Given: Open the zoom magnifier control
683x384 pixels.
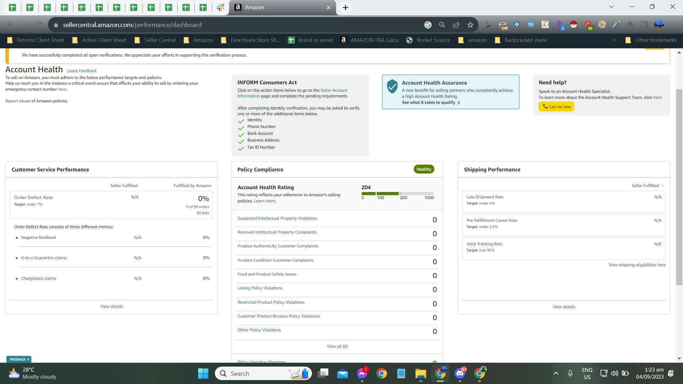Looking at the screenshot, I should click(x=442, y=25).
